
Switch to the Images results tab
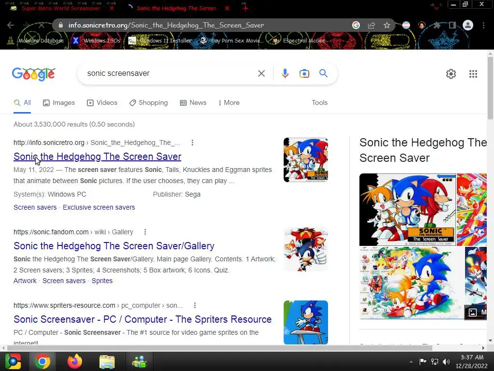pos(59,103)
